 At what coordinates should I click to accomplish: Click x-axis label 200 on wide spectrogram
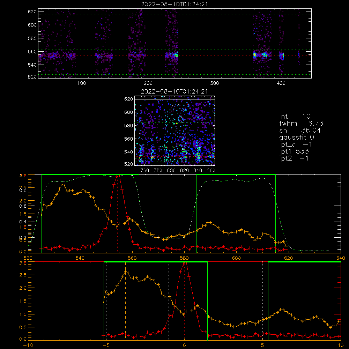click(148, 83)
